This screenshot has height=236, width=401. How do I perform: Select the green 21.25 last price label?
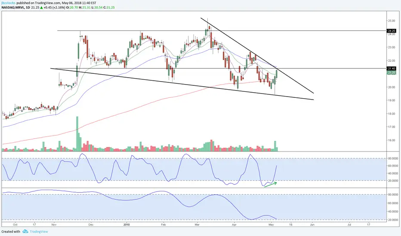(x=392, y=73)
